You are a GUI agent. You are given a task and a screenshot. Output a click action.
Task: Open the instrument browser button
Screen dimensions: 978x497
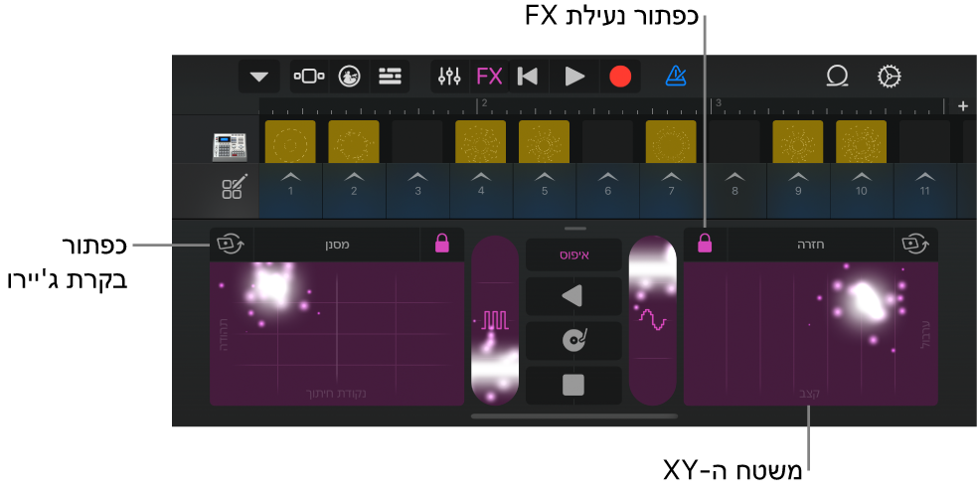coord(349,77)
